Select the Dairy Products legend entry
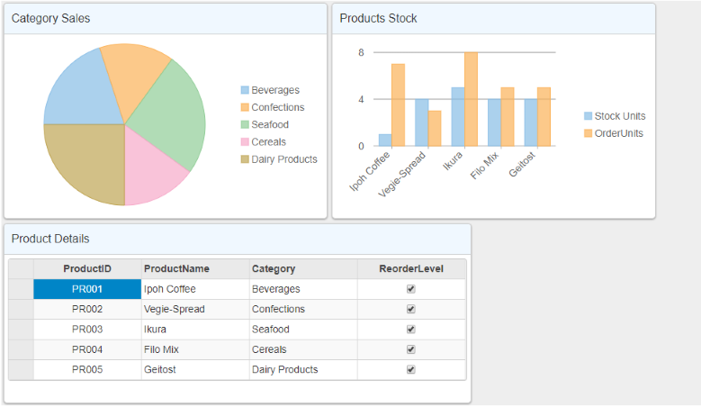 click(x=283, y=159)
